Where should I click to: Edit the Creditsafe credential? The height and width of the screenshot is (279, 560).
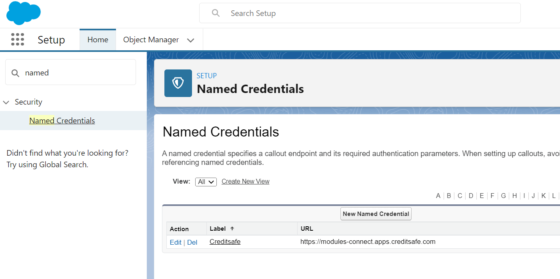[176, 242]
